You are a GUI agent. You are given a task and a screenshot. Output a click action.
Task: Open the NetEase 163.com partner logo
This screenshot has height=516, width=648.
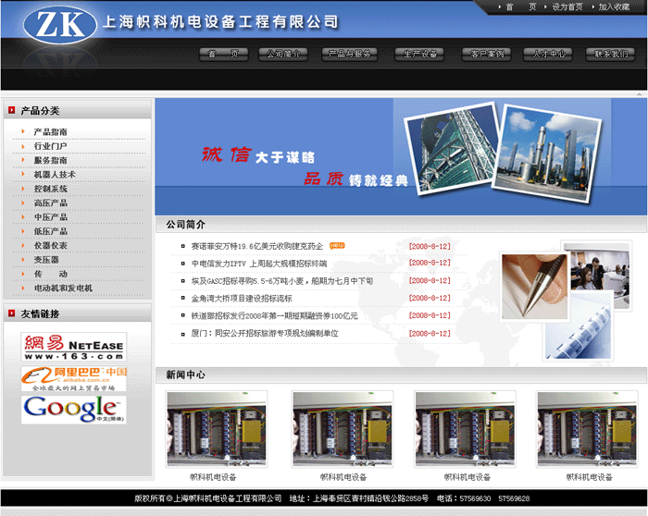point(73,347)
